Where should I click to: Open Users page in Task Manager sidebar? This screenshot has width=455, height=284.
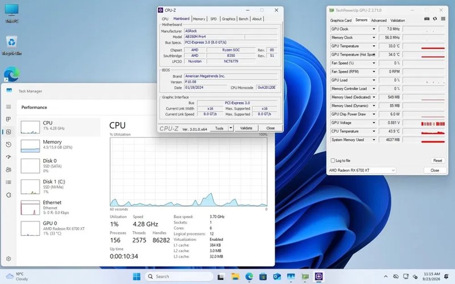click(x=9, y=169)
